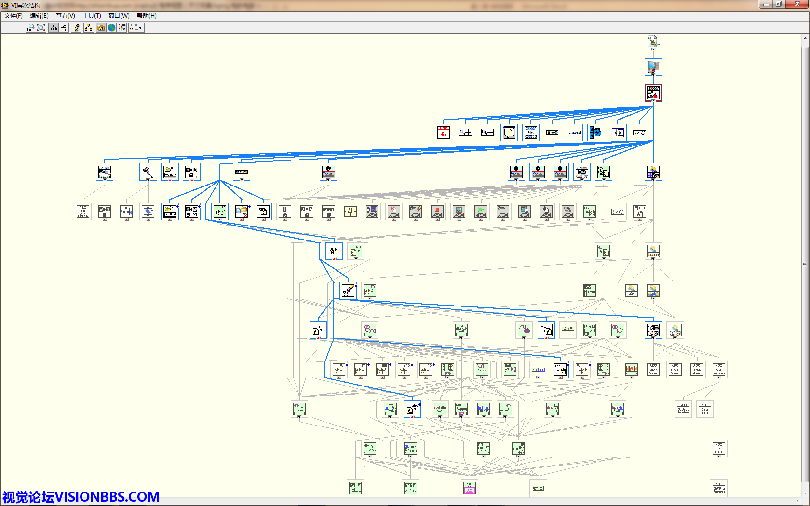The height and width of the screenshot is (506, 810).
Task: Toggle horizontal hierarchy layout
Action: 64,28
